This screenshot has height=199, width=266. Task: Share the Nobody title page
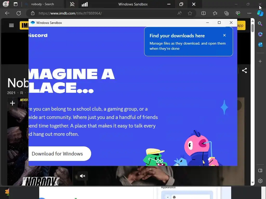tap(244, 70)
